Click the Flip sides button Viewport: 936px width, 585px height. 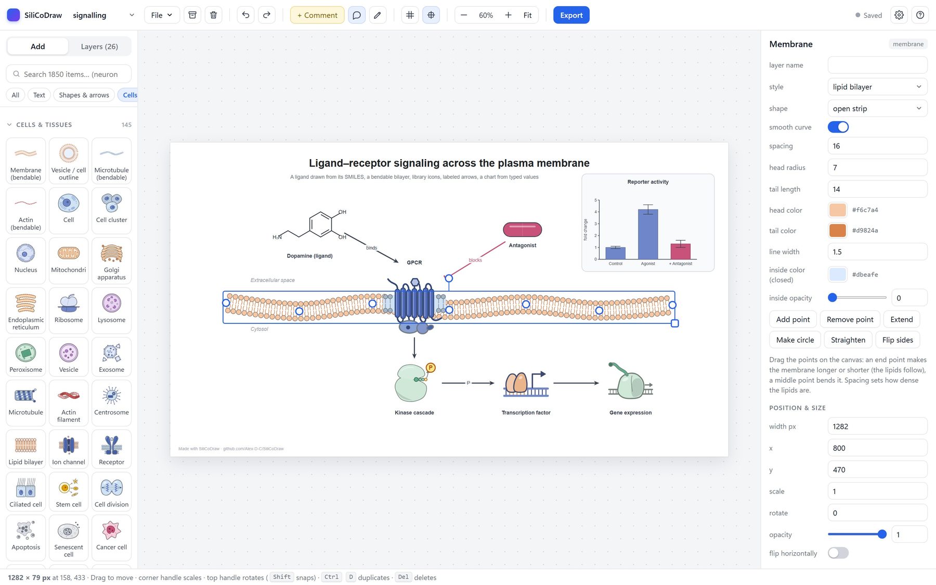[898, 340]
